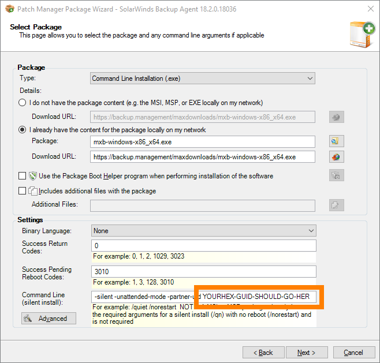Select 'I already have the content' radio button
Screen dimensions: 380x363
click(x=23, y=130)
